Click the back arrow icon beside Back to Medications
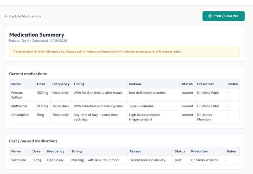The image size is (253, 174). pos(6,16)
